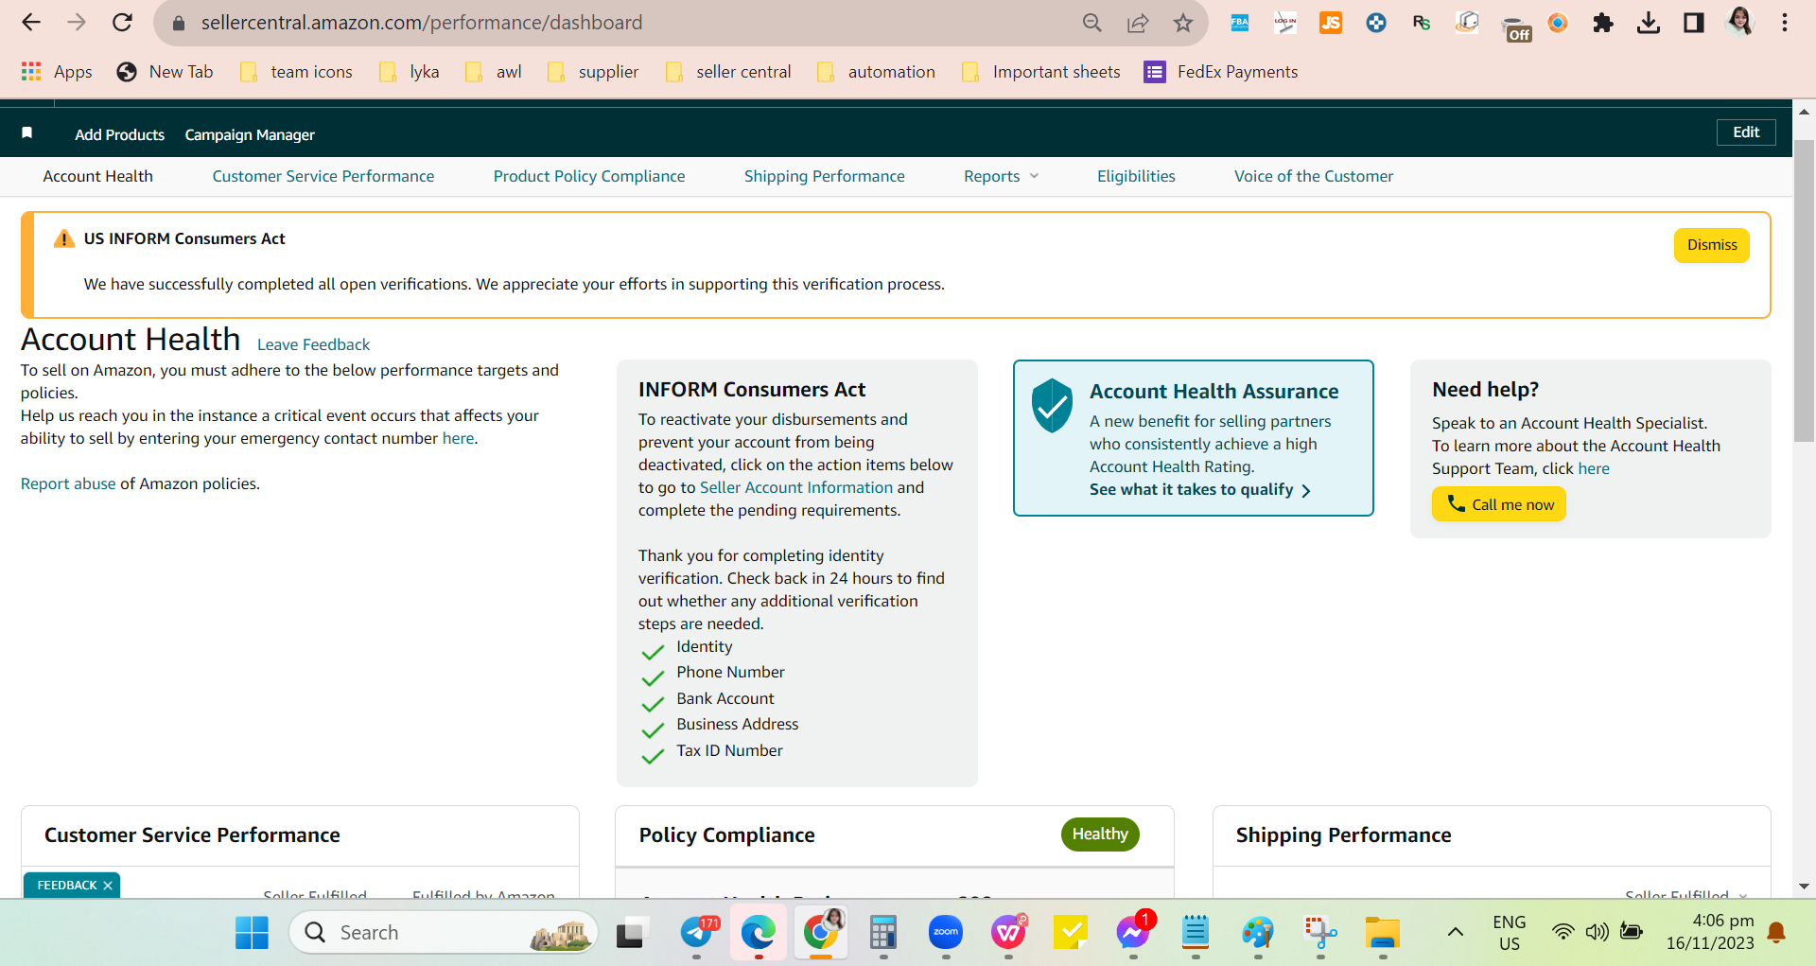Open the automation bookmark folder

coord(876,72)
